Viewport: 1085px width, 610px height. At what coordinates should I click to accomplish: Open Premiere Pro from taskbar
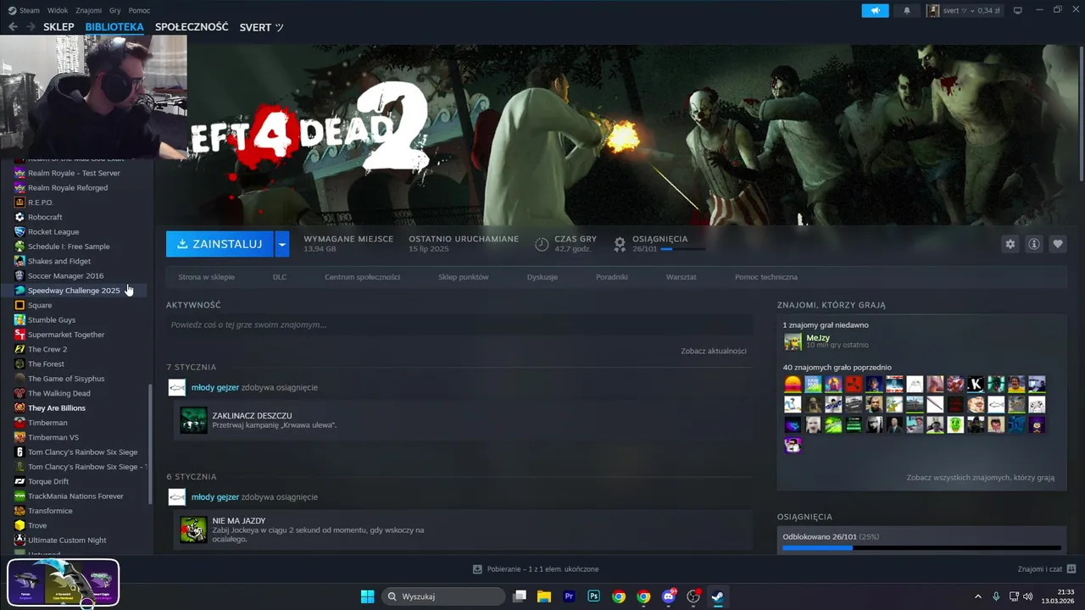click(x=569, y=596)
